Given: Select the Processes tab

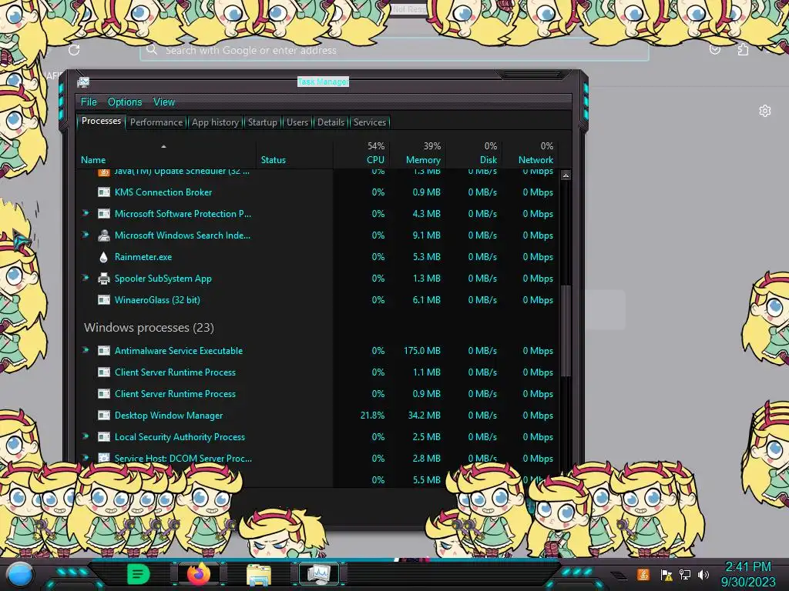Looking at the screenshot, I should pos(101,121).
